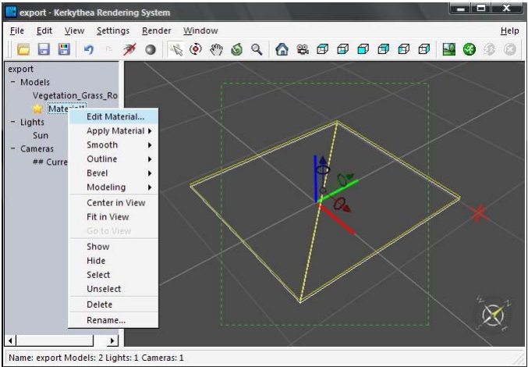Screen dimensions: 528x367
Task: Click the crossed-out eye icon
Action: pyautogui.click(x=129, y=49)
